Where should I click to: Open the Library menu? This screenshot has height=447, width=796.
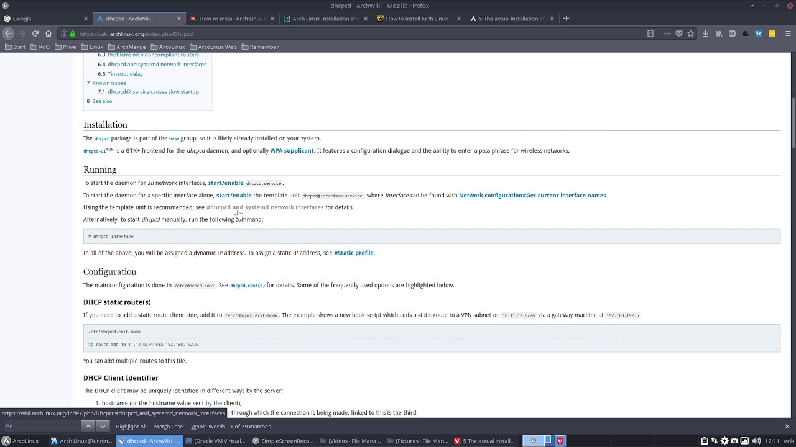point(719,34)
